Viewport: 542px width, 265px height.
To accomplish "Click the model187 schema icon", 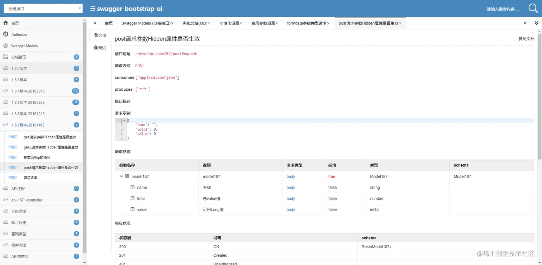I will coord(127,176).
